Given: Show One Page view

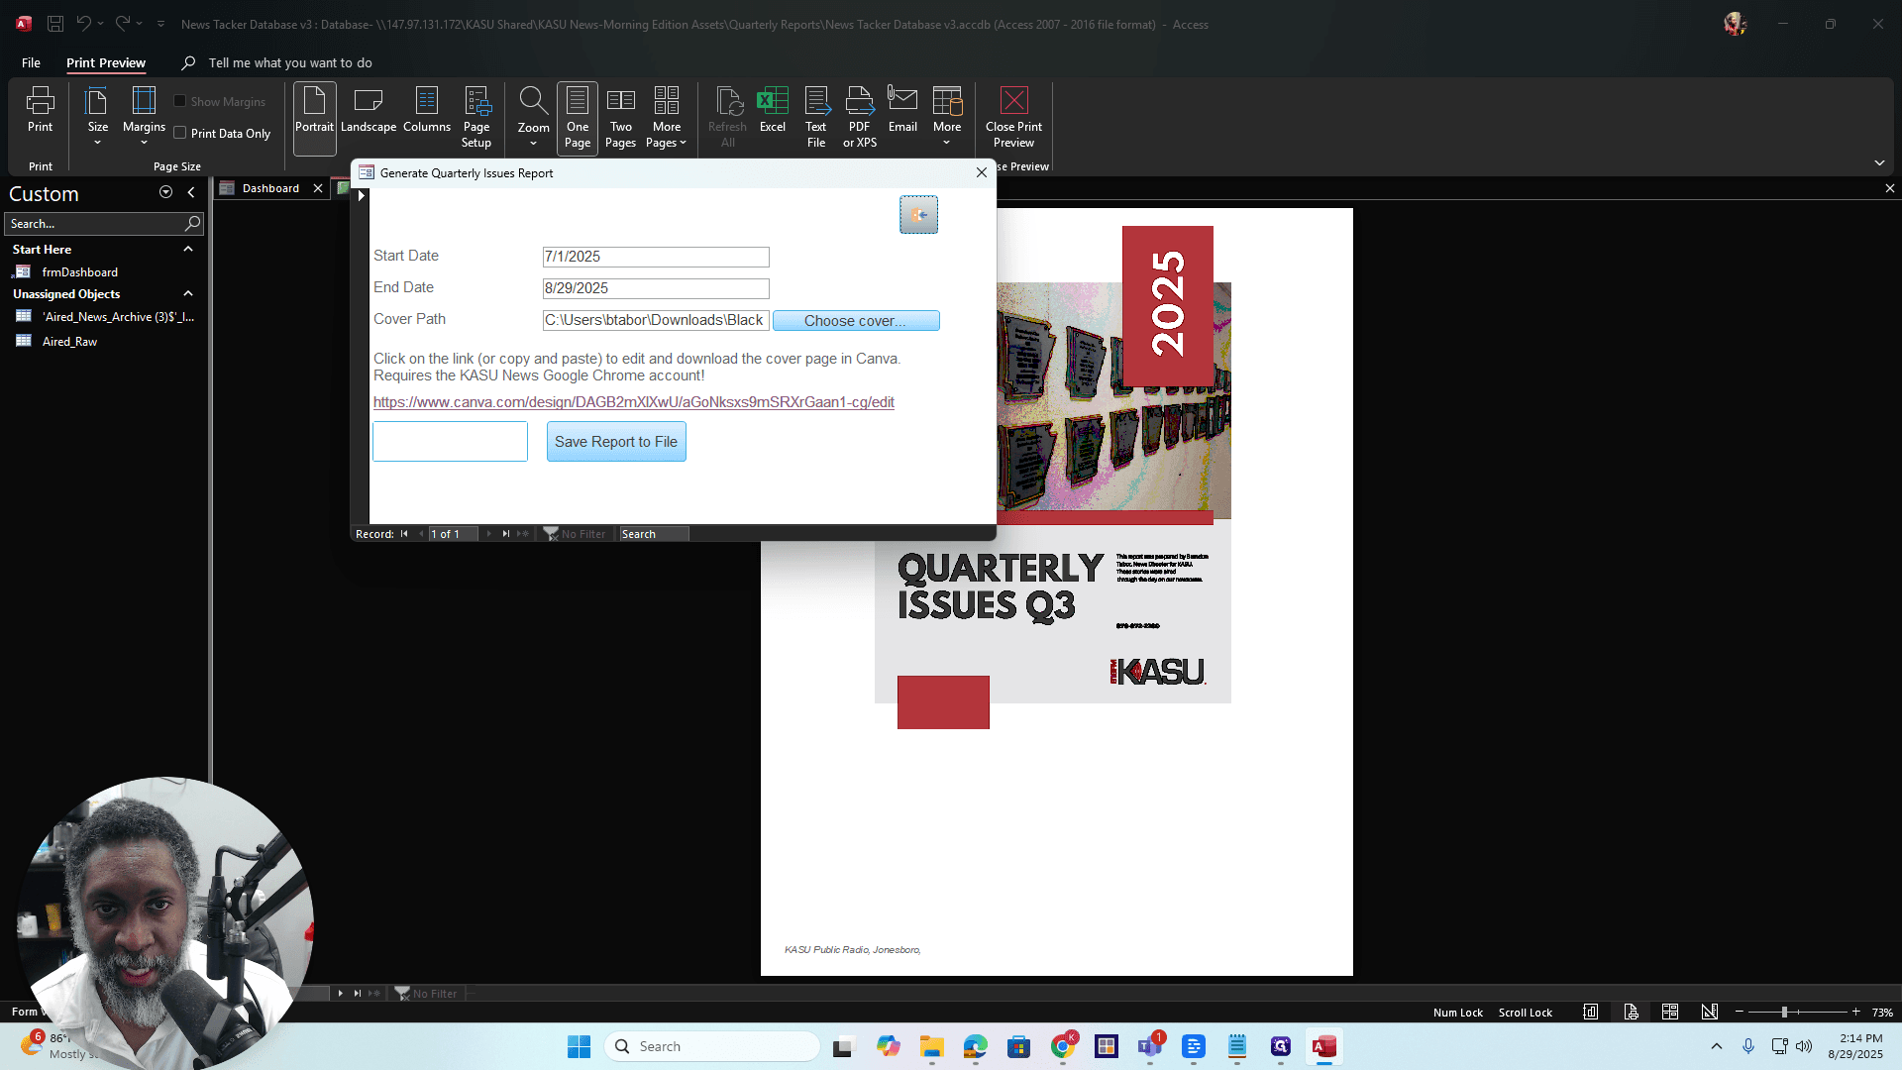Looking at the screenshot, I should [578, 117].
